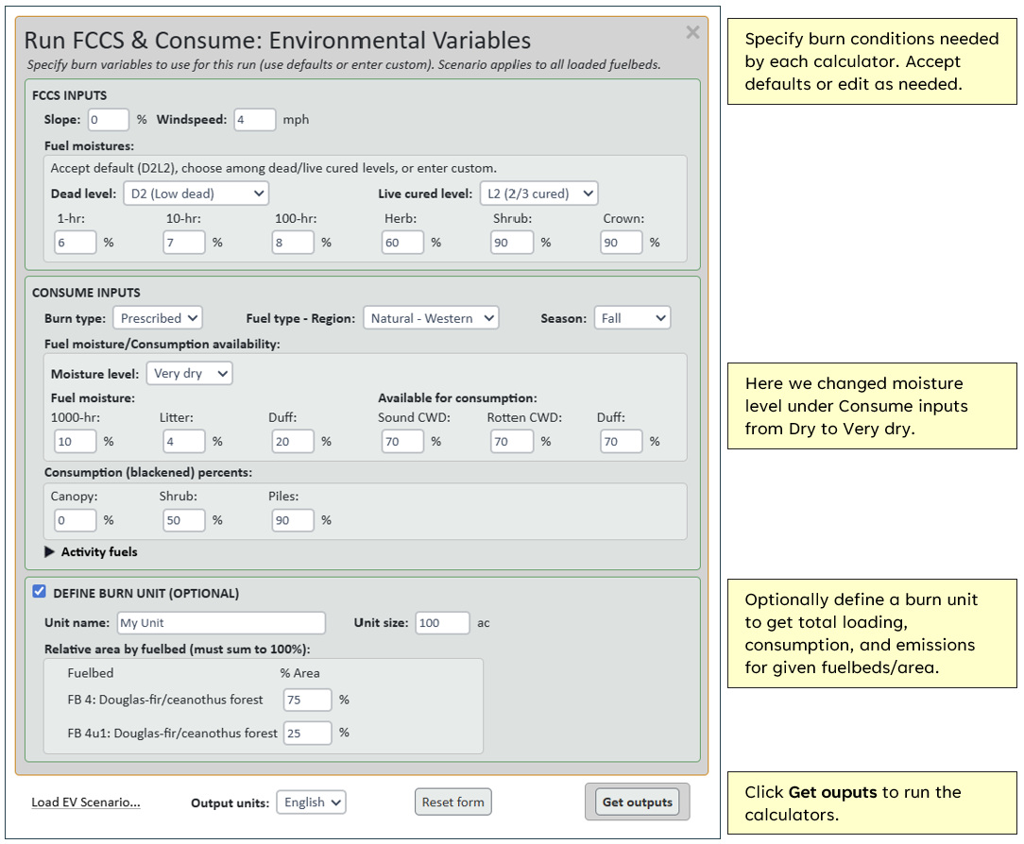The image size is (1024, 844).
Task: Open the Fuel type - Region dropdown
Action: click(x=431, y=318)
